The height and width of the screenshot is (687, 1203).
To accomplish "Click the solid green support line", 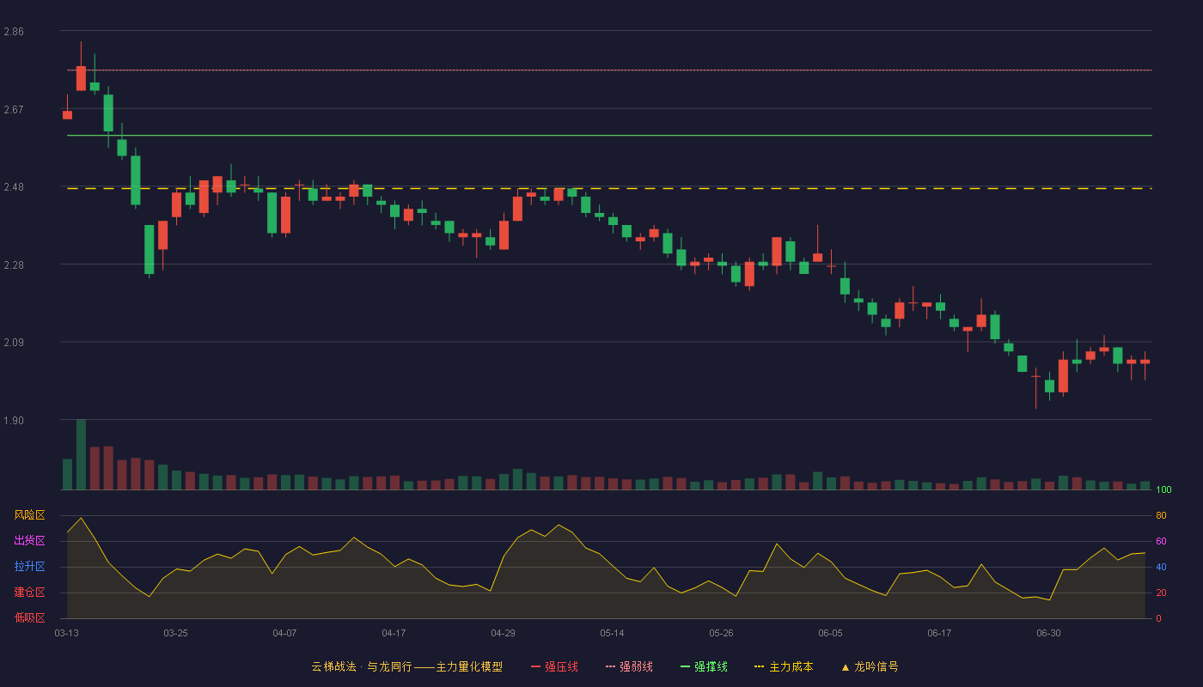I will click(609, 136).
